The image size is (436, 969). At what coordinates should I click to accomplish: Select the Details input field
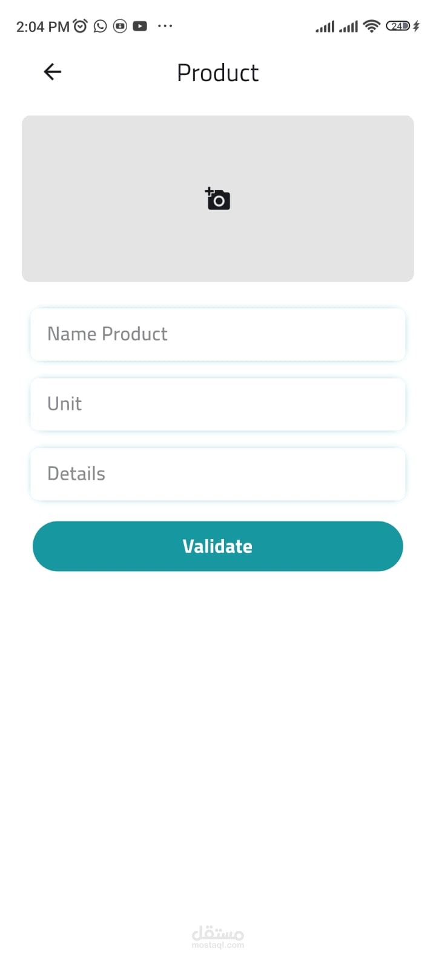[x=218, y=474]
